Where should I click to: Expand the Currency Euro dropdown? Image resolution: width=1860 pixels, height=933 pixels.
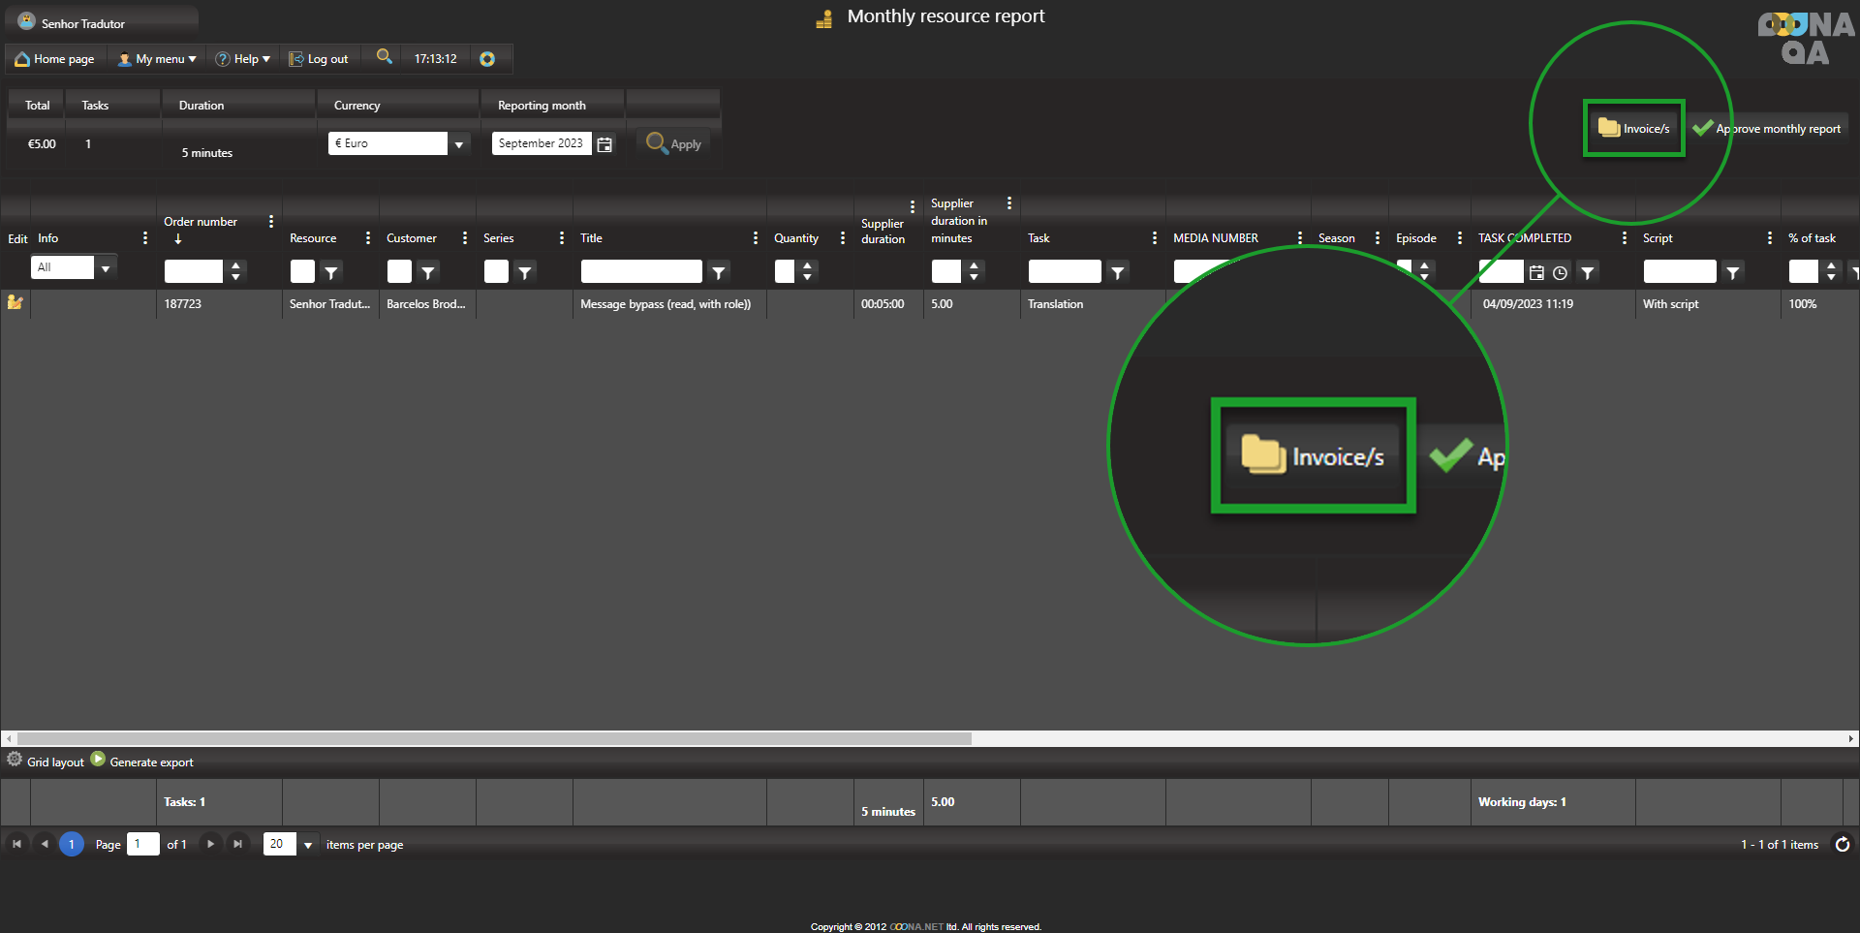[459, 144]
